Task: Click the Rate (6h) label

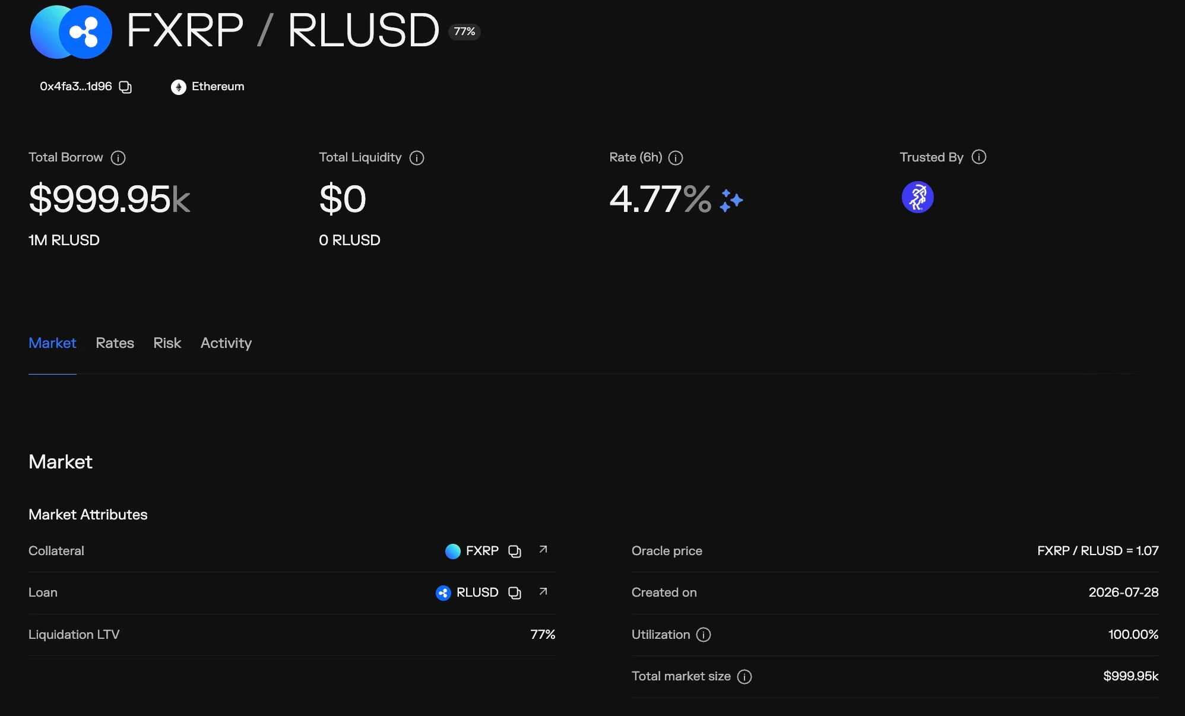Action: tap(636, 157)
